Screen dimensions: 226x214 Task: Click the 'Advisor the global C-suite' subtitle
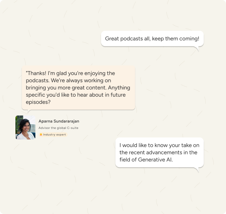click(58, 128)
